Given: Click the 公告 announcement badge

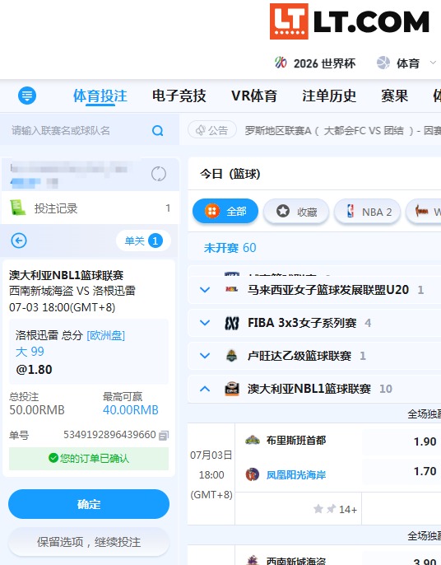Looking at the screenshot, I should pyautogui.click(x=212, y=130).
